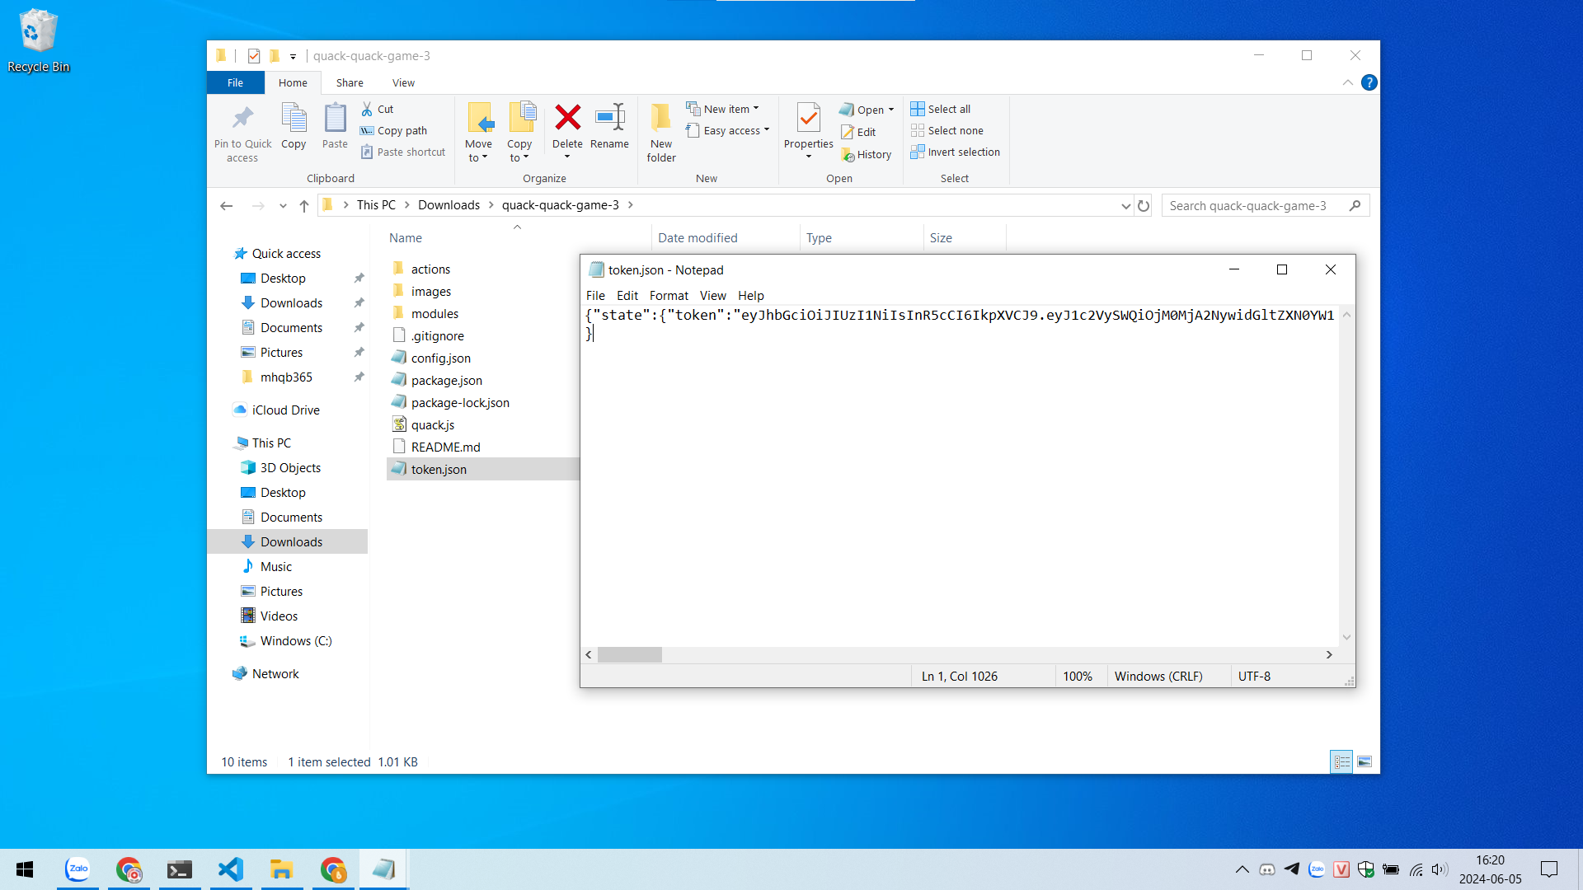Image resolution: width=1583 pixels, height=890 pixels.
Task: Click the Rename icon in Organize group
Action: pyautogui.click(x=609, y=118)
